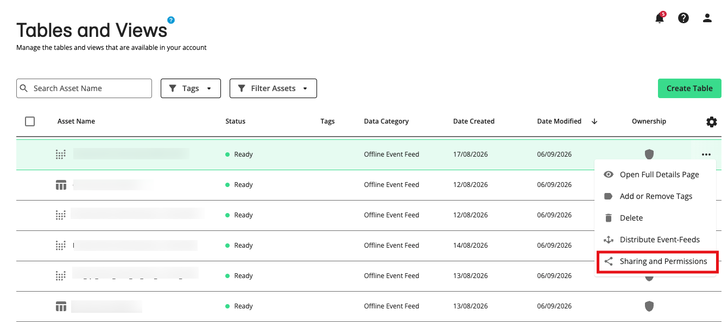
Task: Click the Data Category column header
Action: [387, 121]
